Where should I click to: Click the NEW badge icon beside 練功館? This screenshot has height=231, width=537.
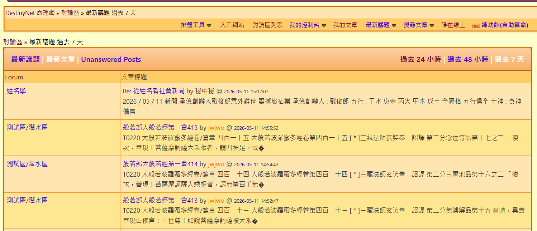pos(476,25)
